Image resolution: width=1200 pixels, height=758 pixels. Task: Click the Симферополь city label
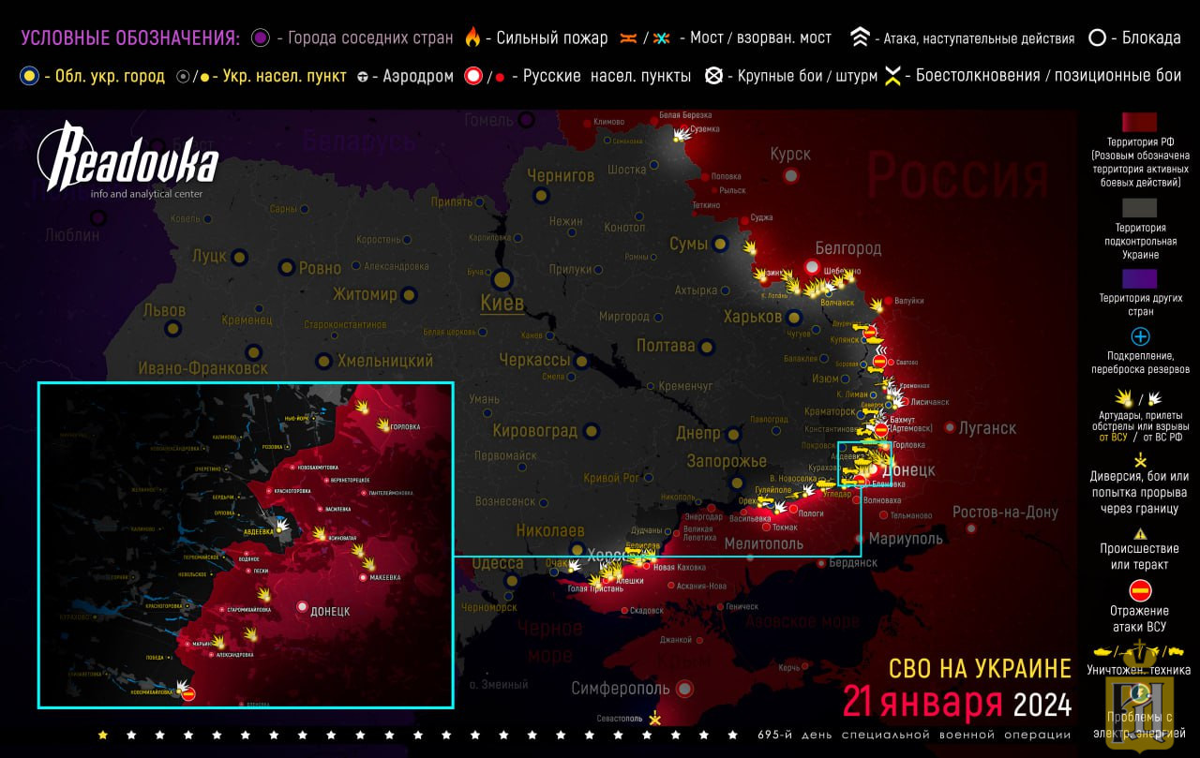coord(621,689)
